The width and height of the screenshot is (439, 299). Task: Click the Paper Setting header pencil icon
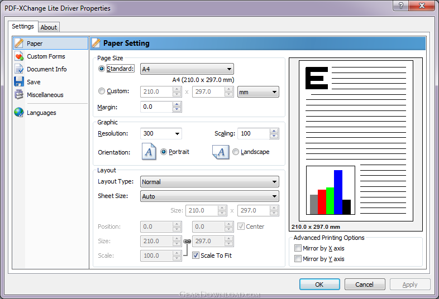(96, 43)
